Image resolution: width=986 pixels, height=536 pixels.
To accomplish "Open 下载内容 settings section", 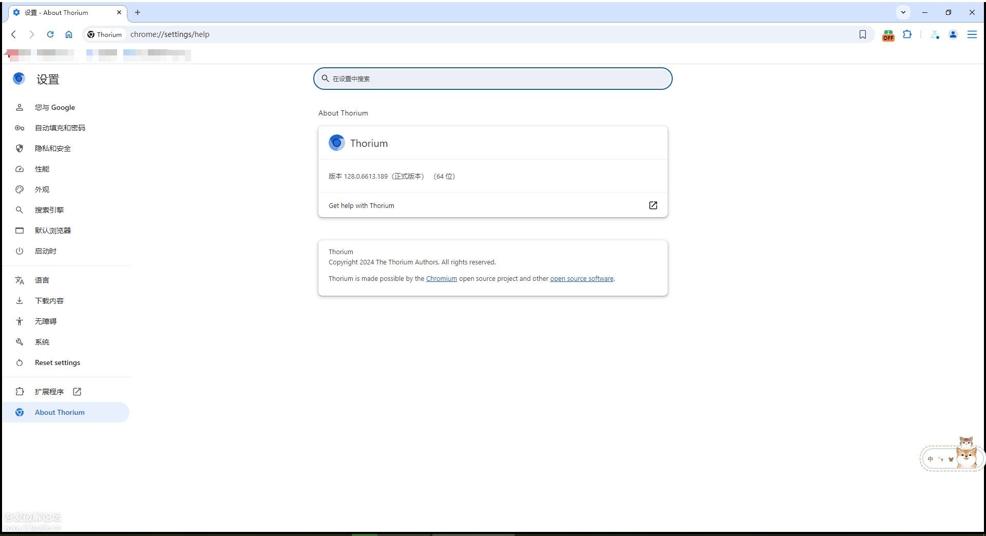I will point(66,301).
